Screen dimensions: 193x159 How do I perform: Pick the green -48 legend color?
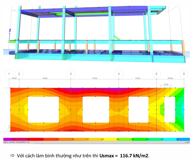132,139
